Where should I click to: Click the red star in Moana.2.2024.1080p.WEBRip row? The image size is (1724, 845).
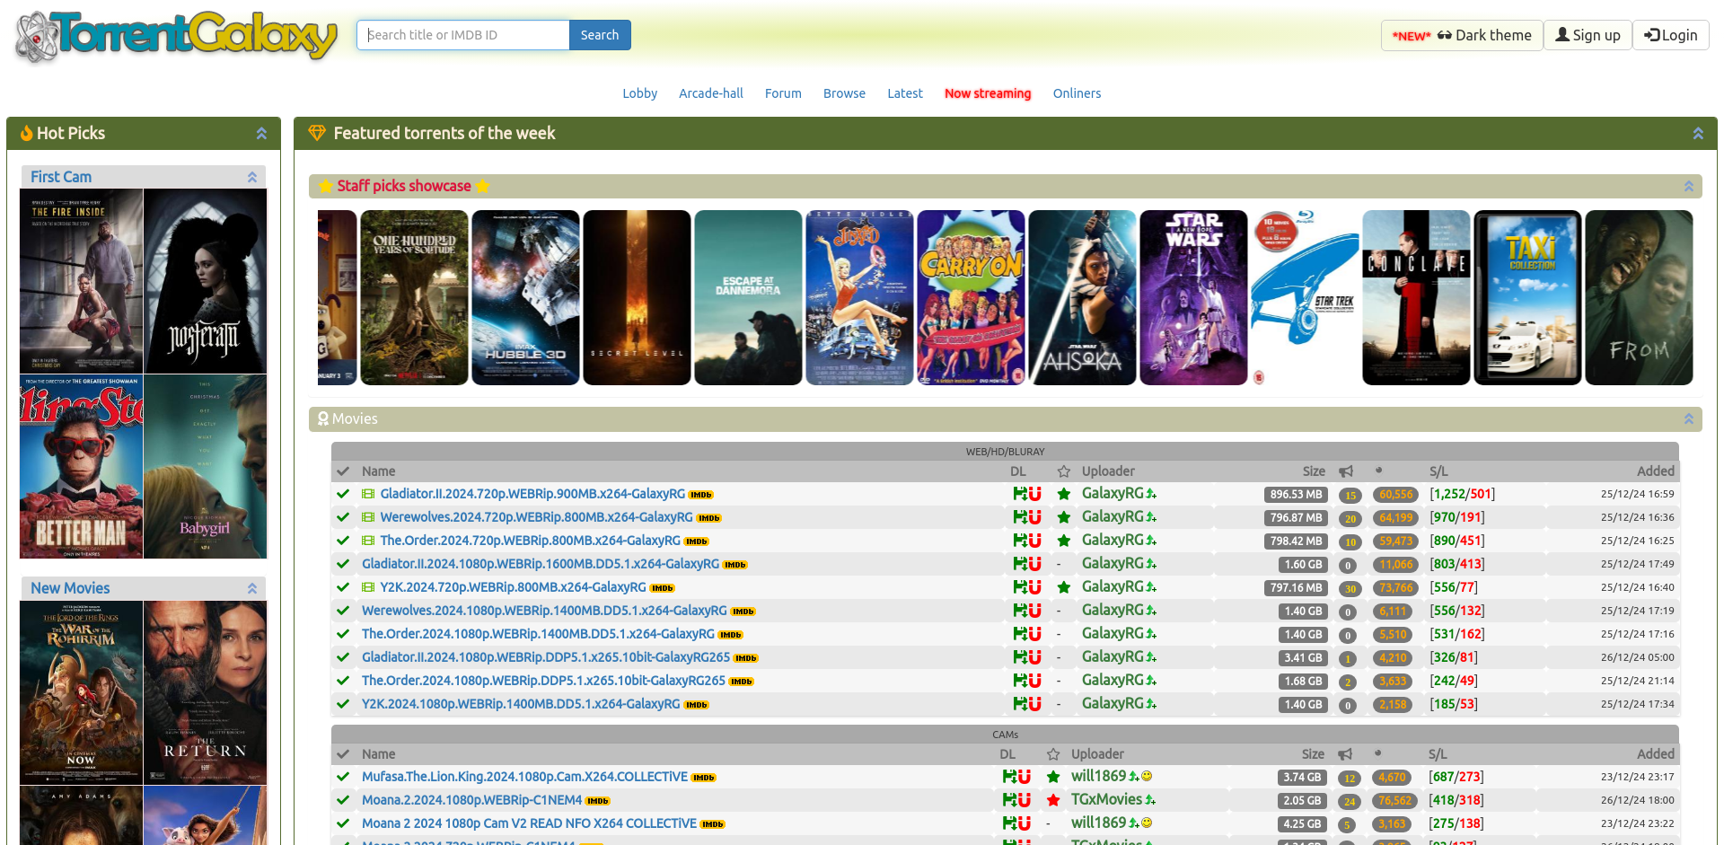pyautogui.click(x=1053, y=800)
